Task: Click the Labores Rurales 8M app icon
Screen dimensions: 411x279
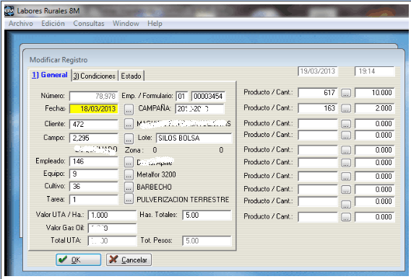Action: click(x=9, y=11)
